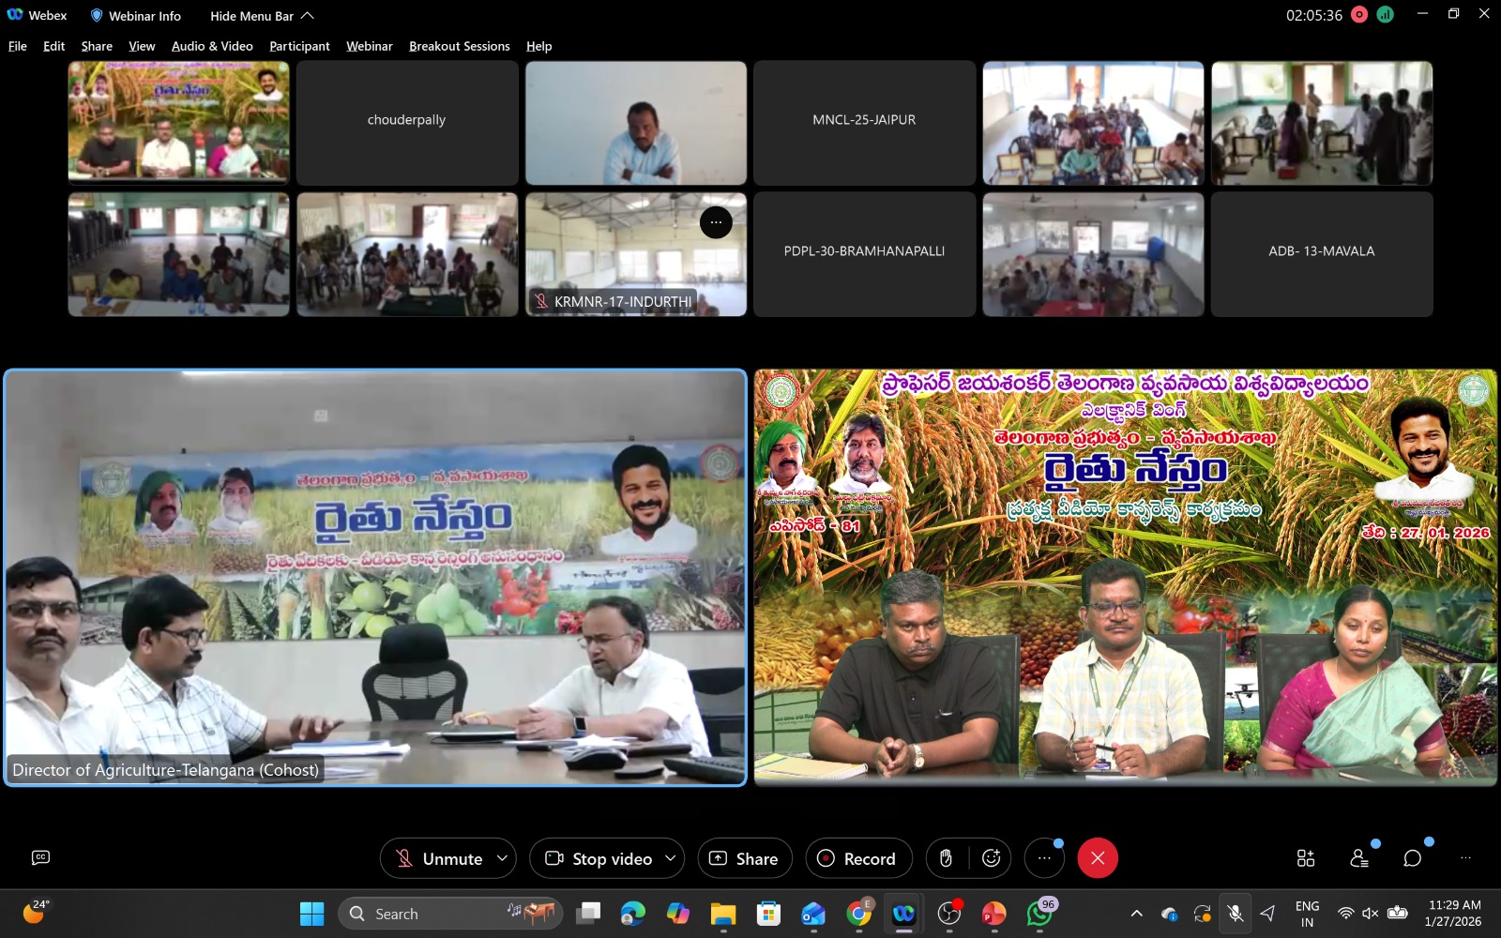Open the Apps grid icon
This screenshot has width=1501, height=938.
point(1305,858)
